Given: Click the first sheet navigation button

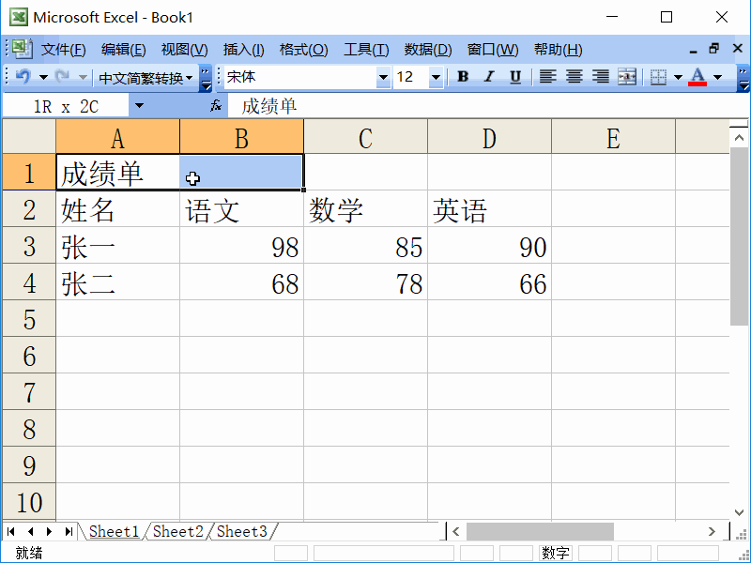Looking at the screenshot, I should 10,531.
